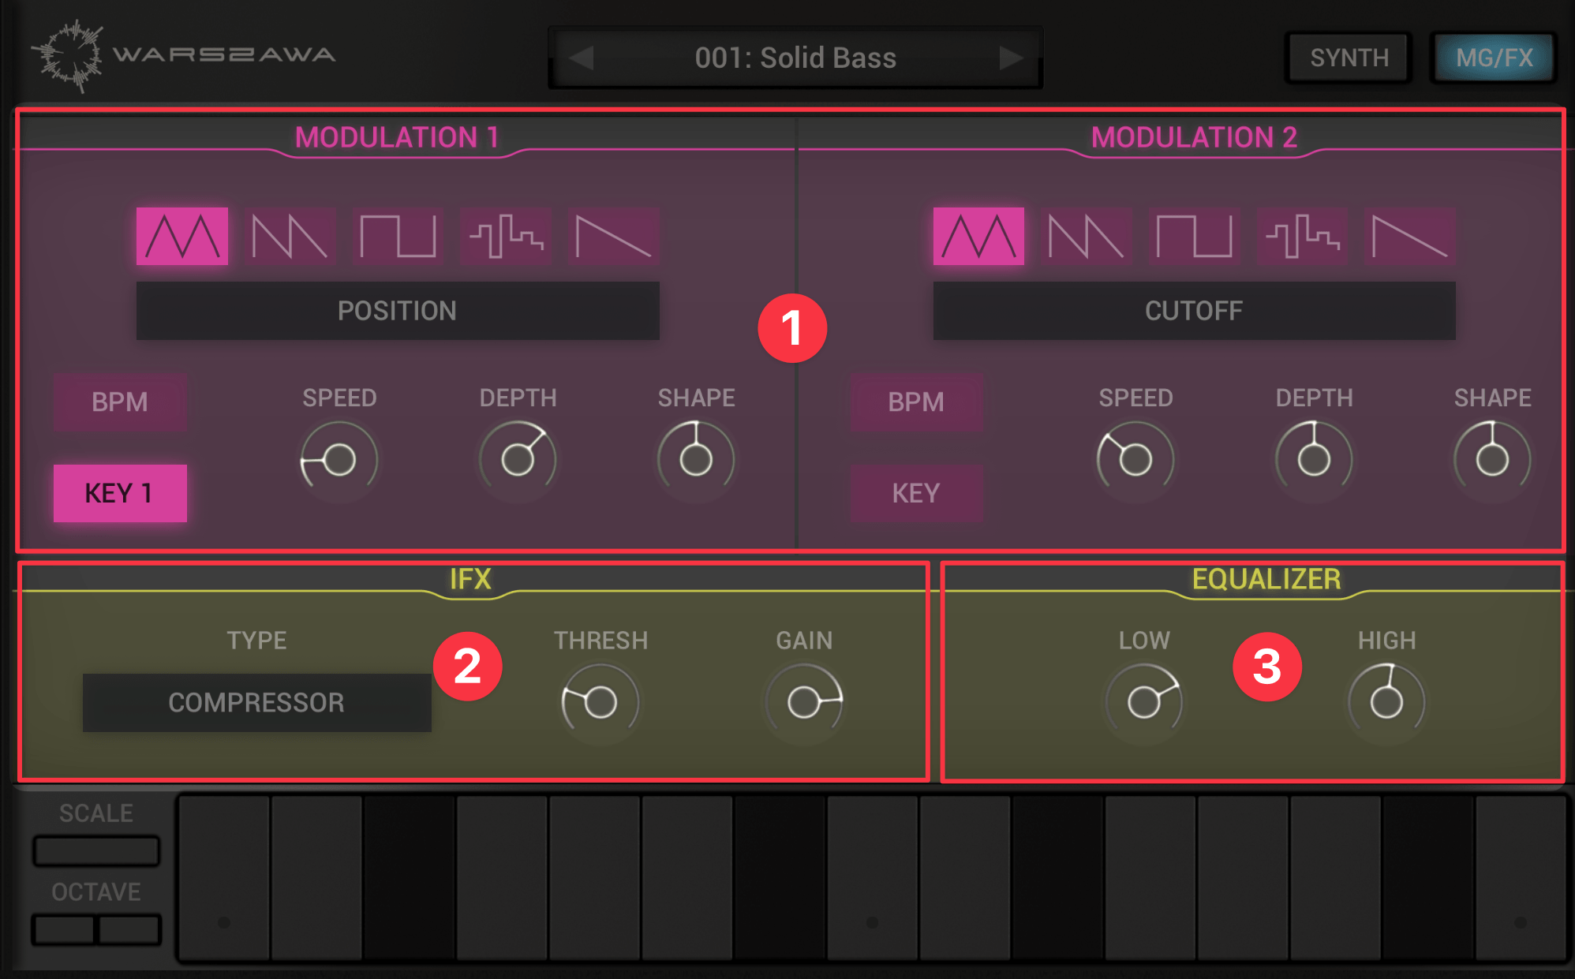Select sawtooth waveform in Modulation 1
1575x979 pixels.
(x=290, y=236)
